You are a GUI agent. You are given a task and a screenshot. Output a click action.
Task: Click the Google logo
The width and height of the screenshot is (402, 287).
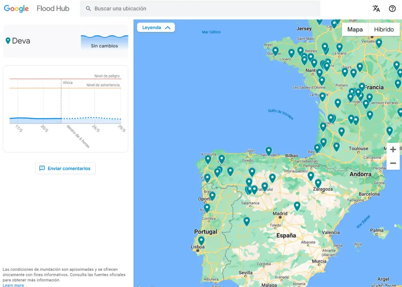17,9
